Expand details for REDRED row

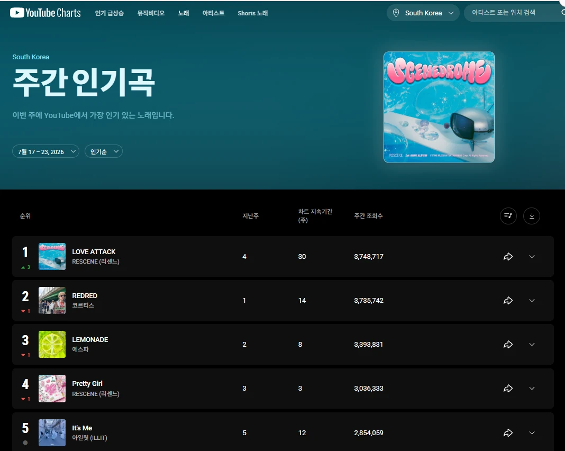[x=532, y=300]
